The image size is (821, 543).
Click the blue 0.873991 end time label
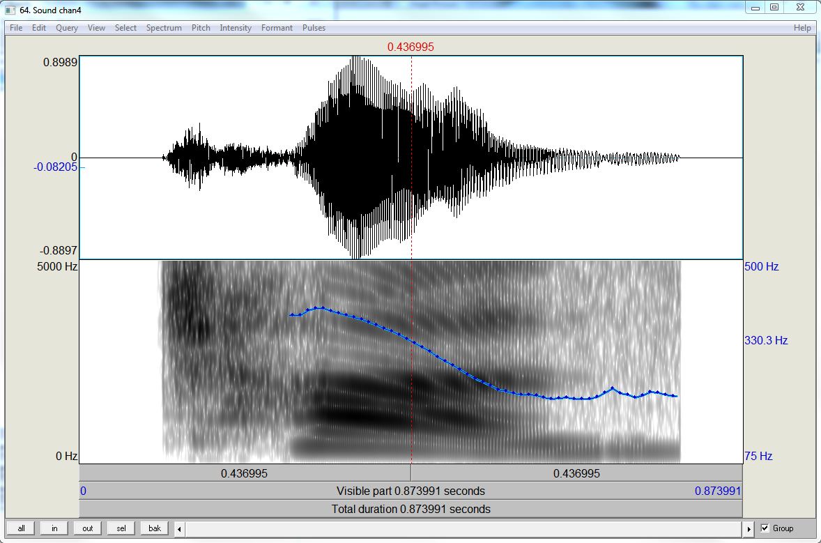pyautogui.click(x=718, y=491)
